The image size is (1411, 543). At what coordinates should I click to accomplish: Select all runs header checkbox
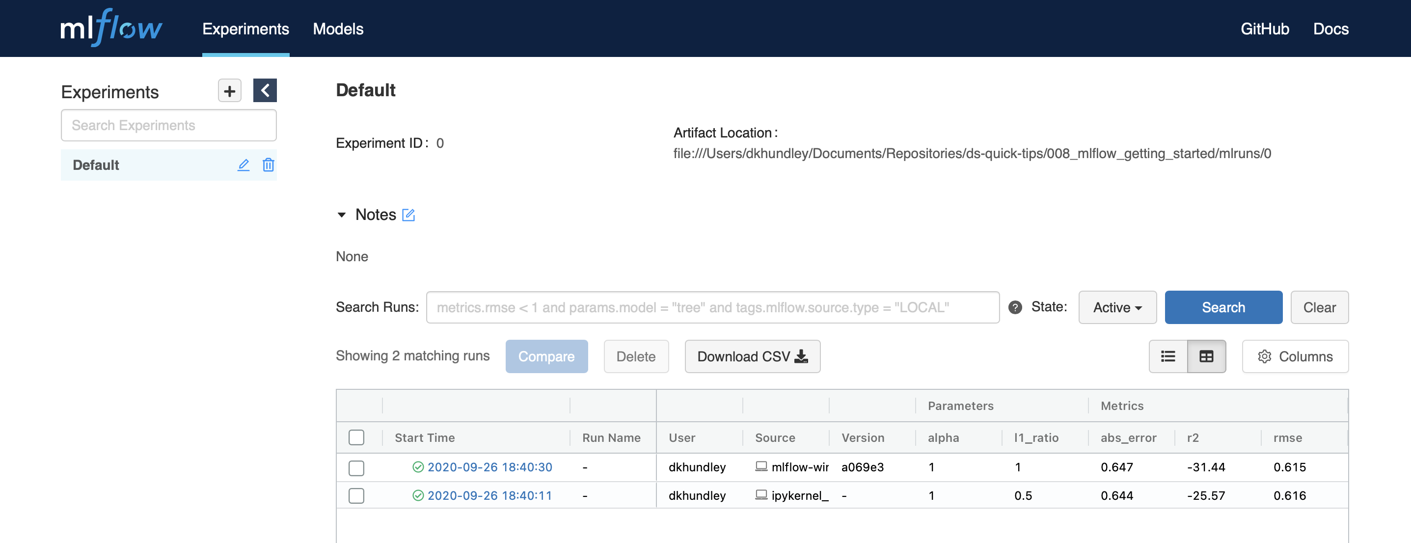tap(356, 437)
